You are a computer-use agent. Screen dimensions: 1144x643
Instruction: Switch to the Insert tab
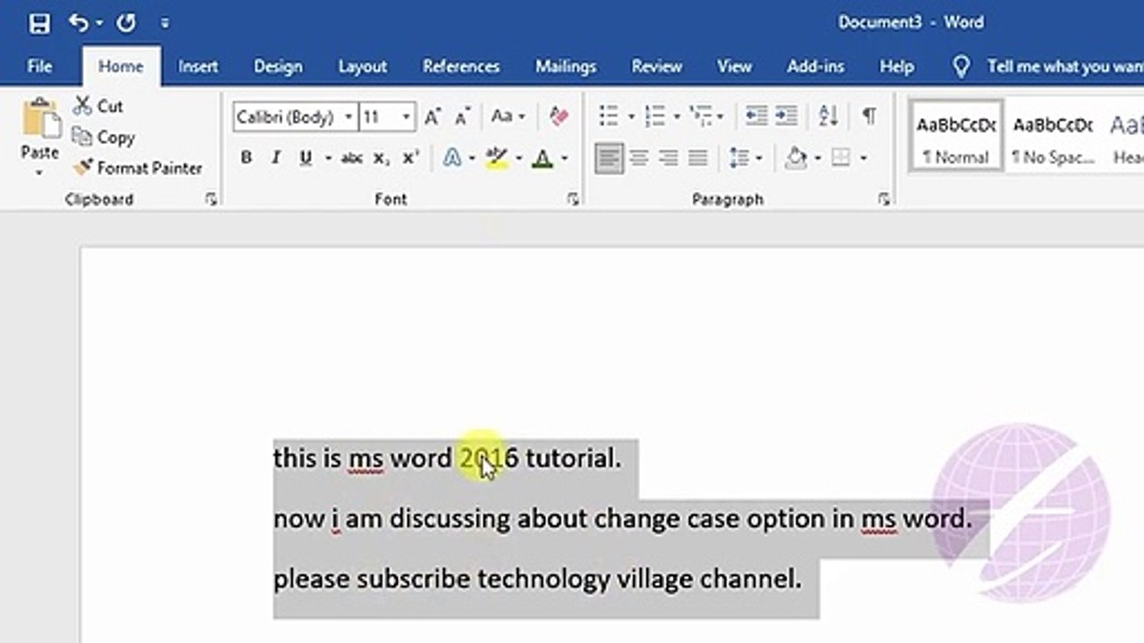point(198,67)
